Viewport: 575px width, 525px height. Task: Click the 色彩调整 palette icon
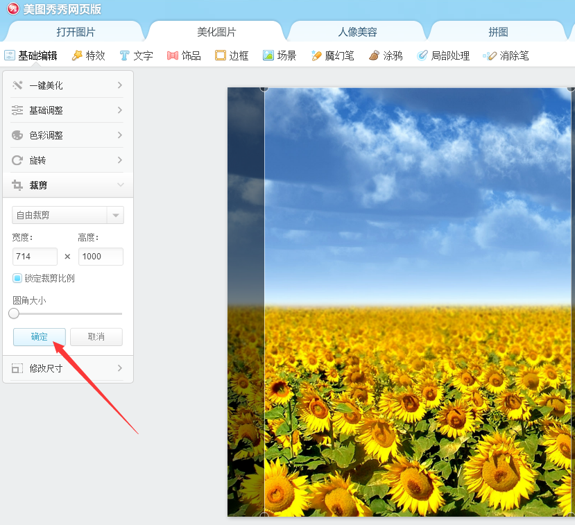(17, 135)
